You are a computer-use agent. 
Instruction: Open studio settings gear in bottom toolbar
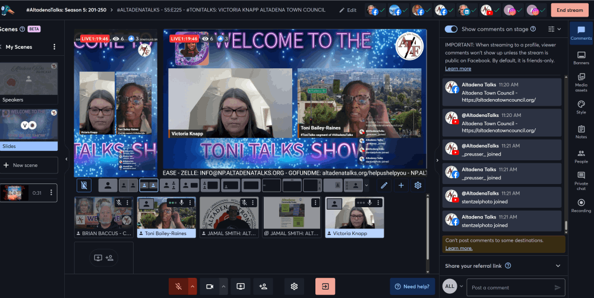pos(293,287)
